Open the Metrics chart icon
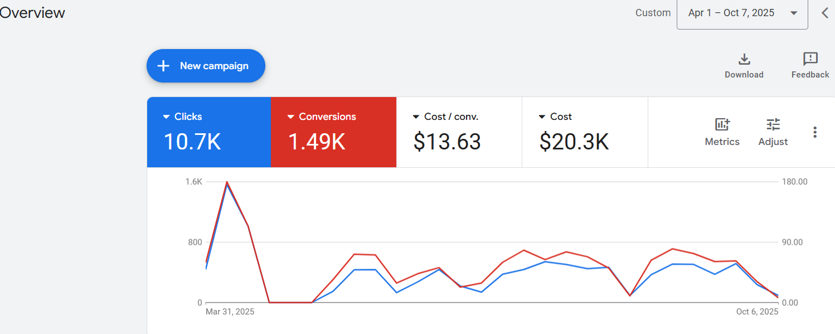Screen dimensions: 835x334 pyautogui.click(x=722, y=124)
